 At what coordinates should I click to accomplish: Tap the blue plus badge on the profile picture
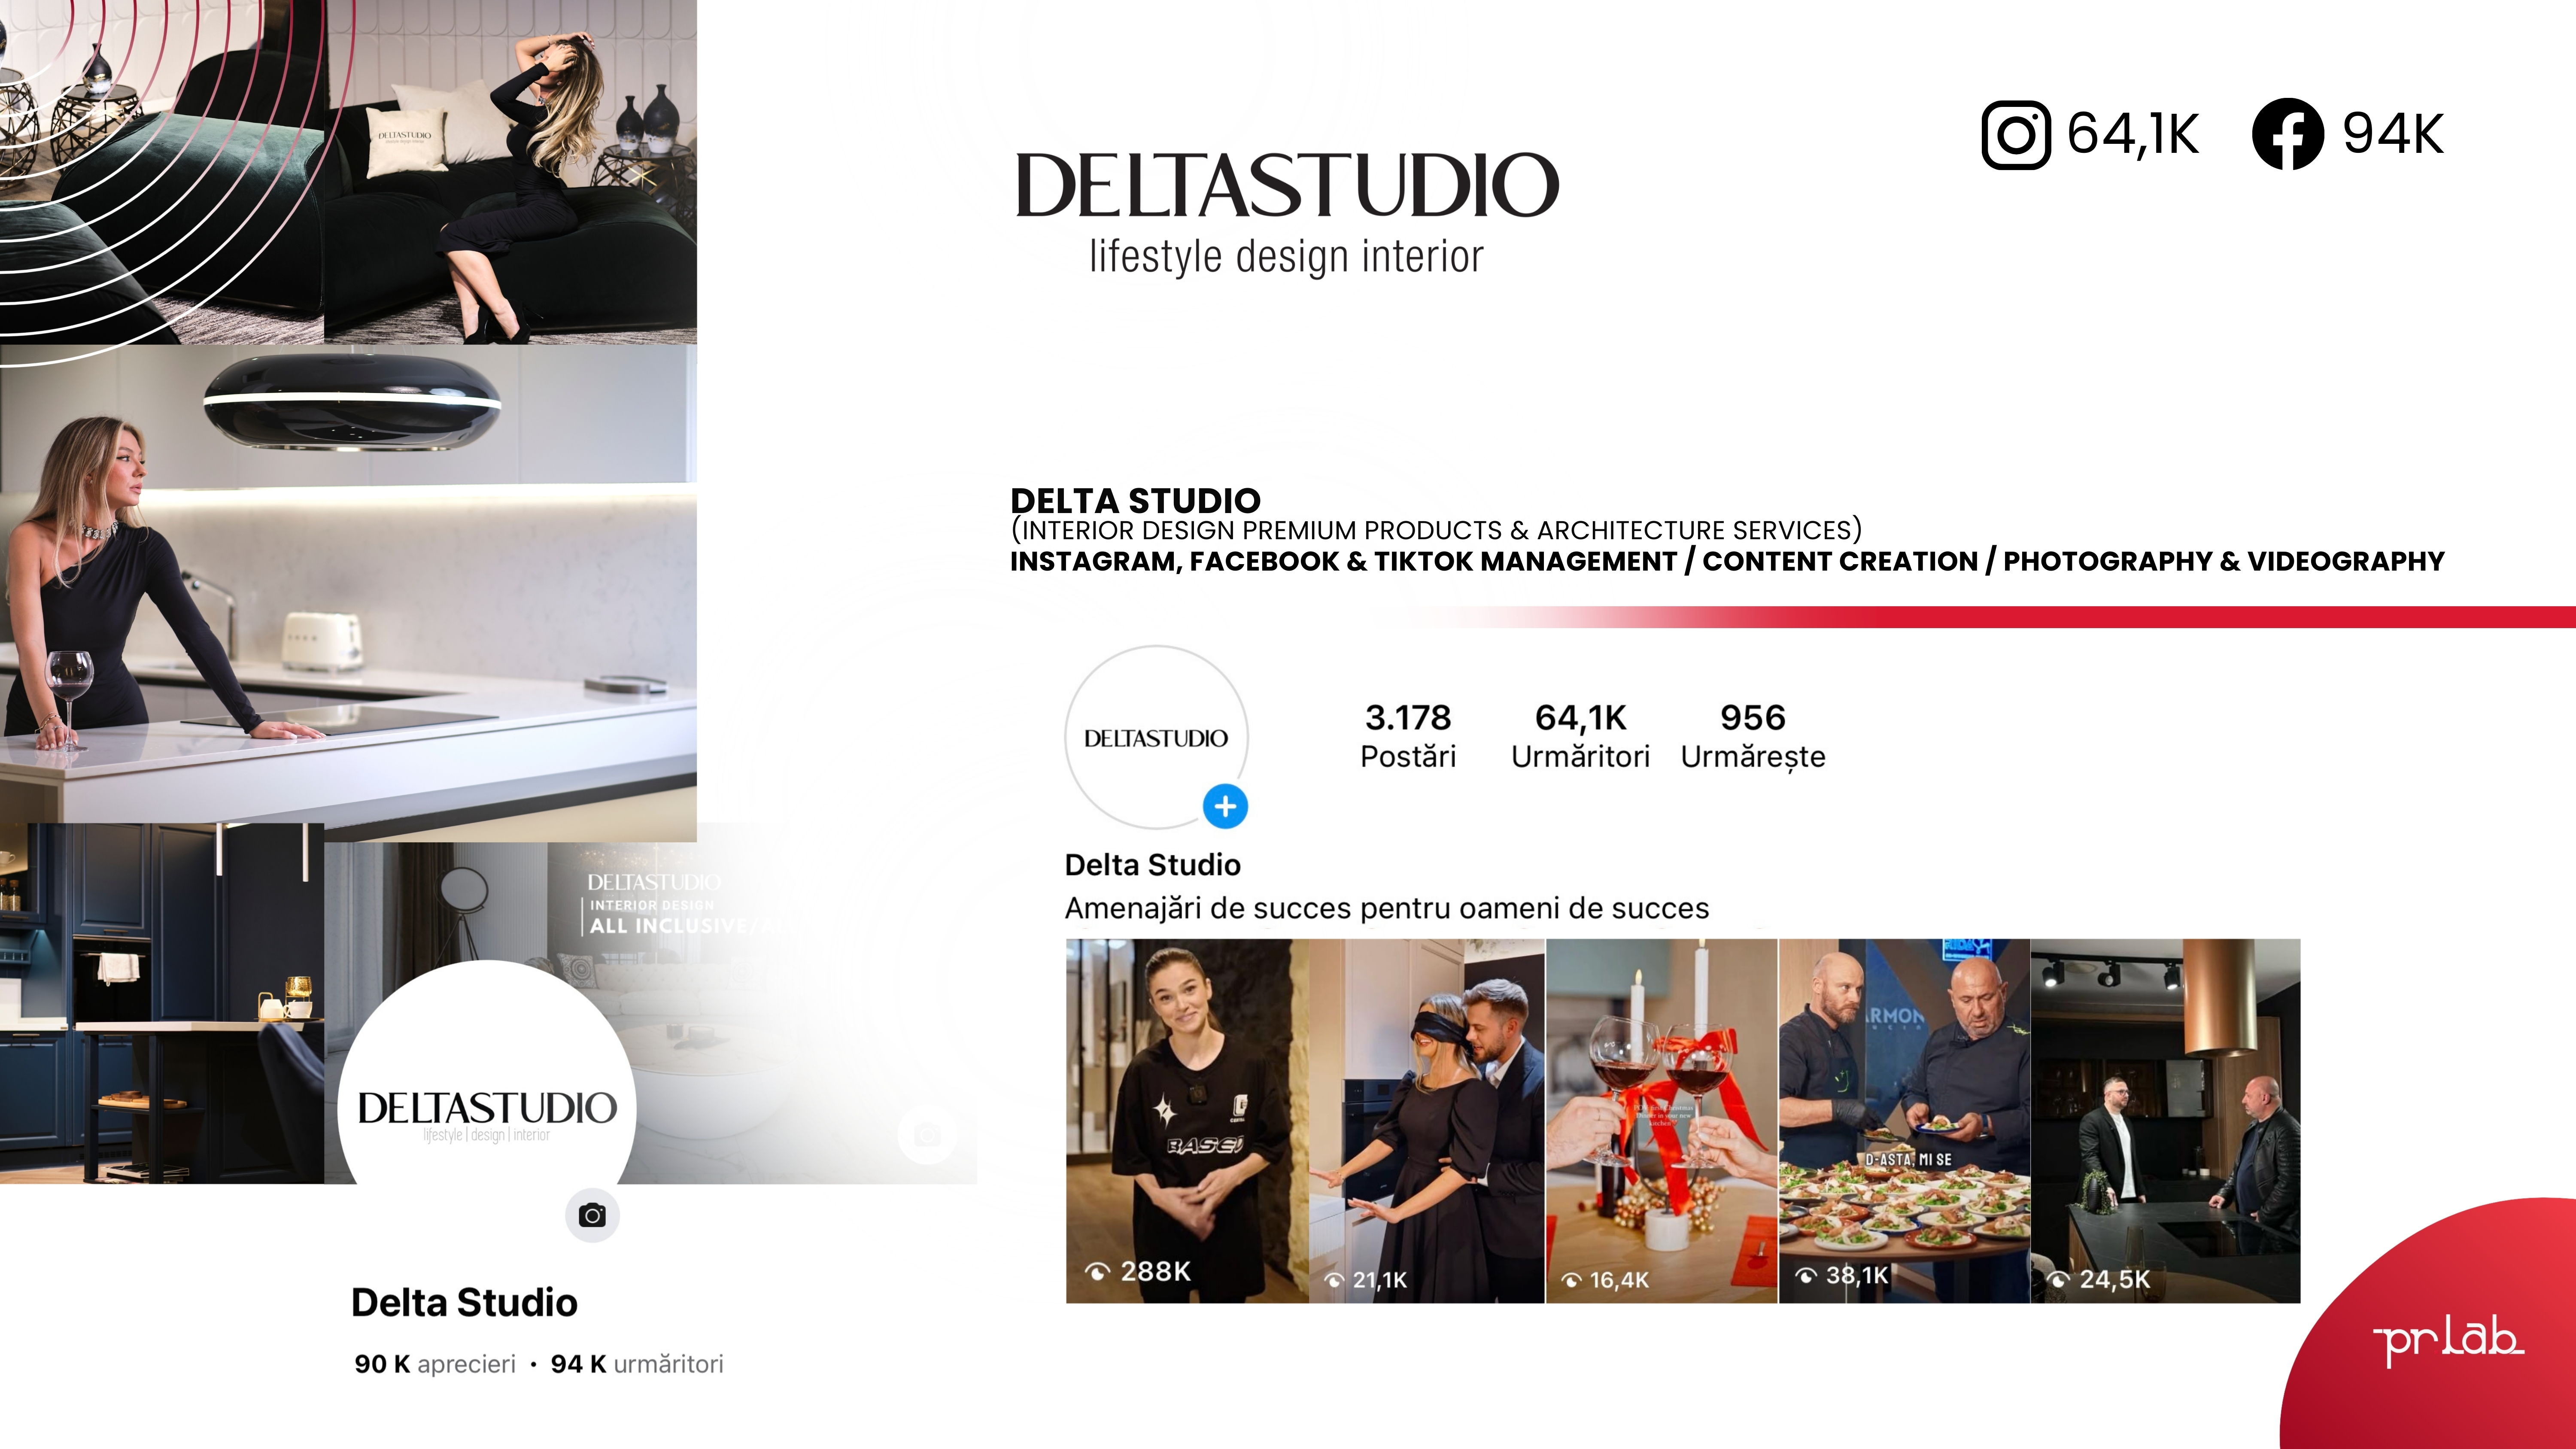click(1225, 806)
